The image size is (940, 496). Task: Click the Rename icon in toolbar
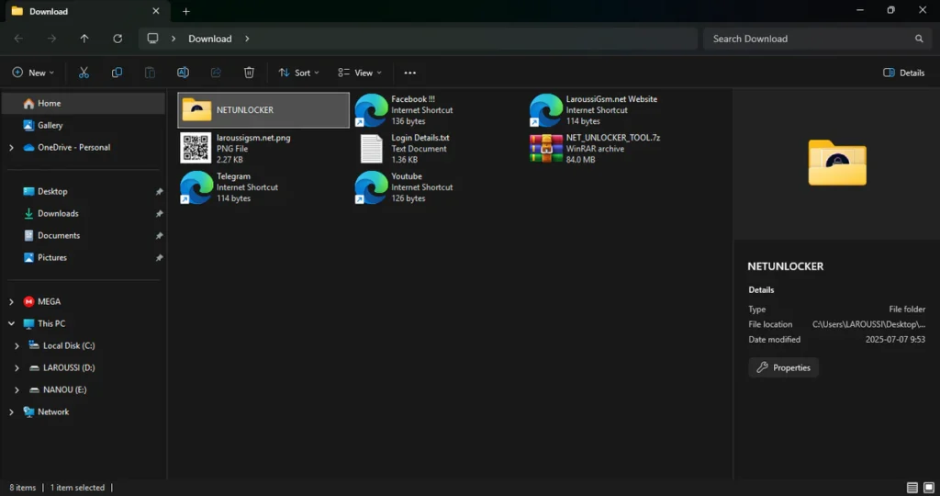183,73
